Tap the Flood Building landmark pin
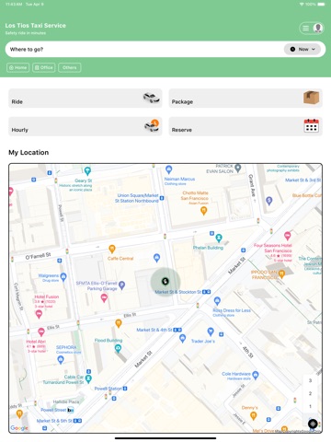The image size is (331, 442). (x=118, y=348)
